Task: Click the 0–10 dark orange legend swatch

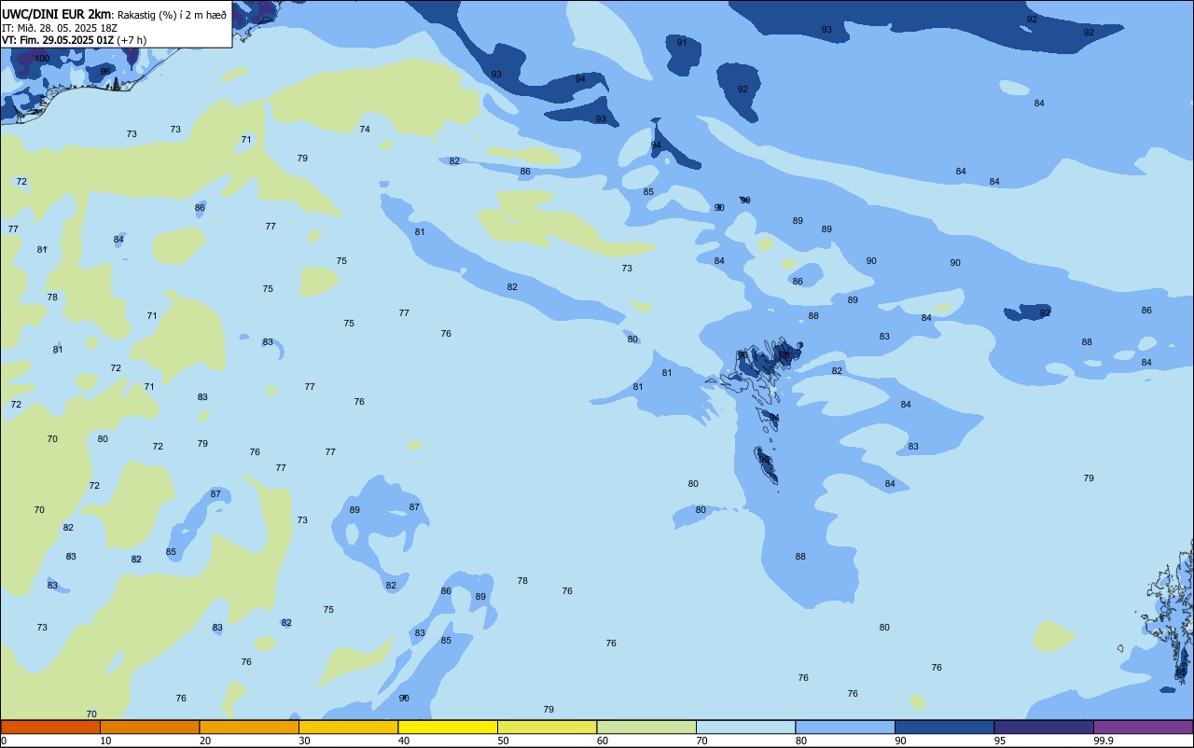Action: [50, 727]
